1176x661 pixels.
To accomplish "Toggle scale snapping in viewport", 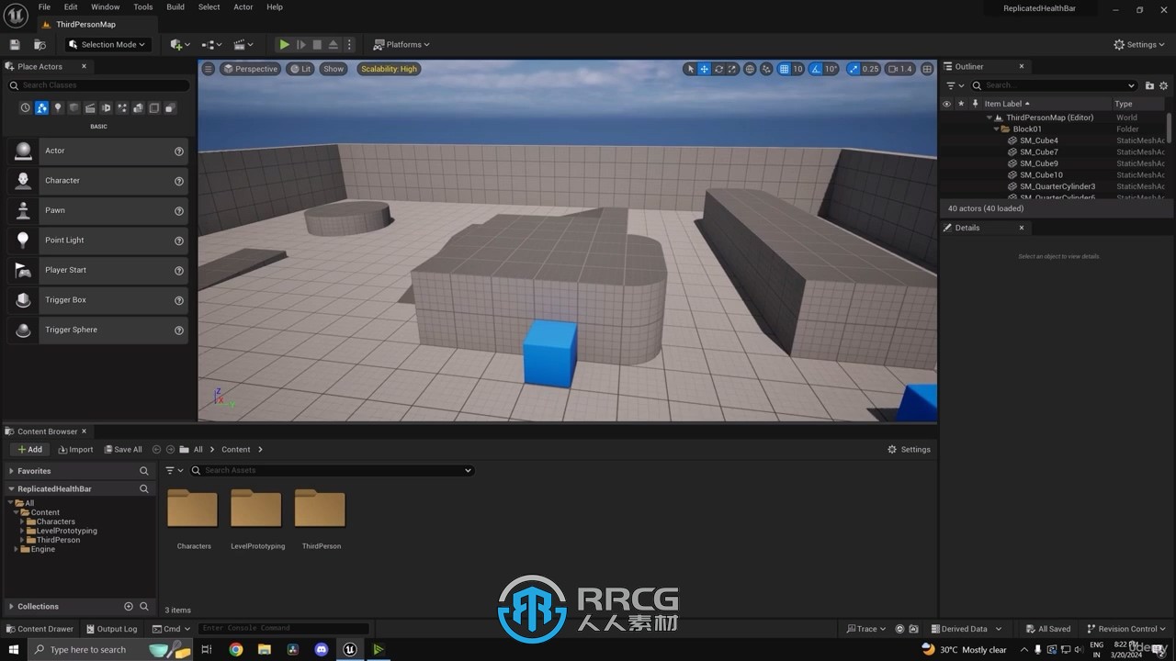I will tap(853, 69).
